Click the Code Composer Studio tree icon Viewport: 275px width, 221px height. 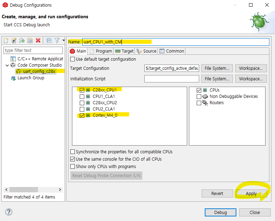point(13,65)
